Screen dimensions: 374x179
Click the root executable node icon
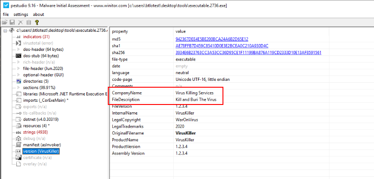(x=12, y=30)
